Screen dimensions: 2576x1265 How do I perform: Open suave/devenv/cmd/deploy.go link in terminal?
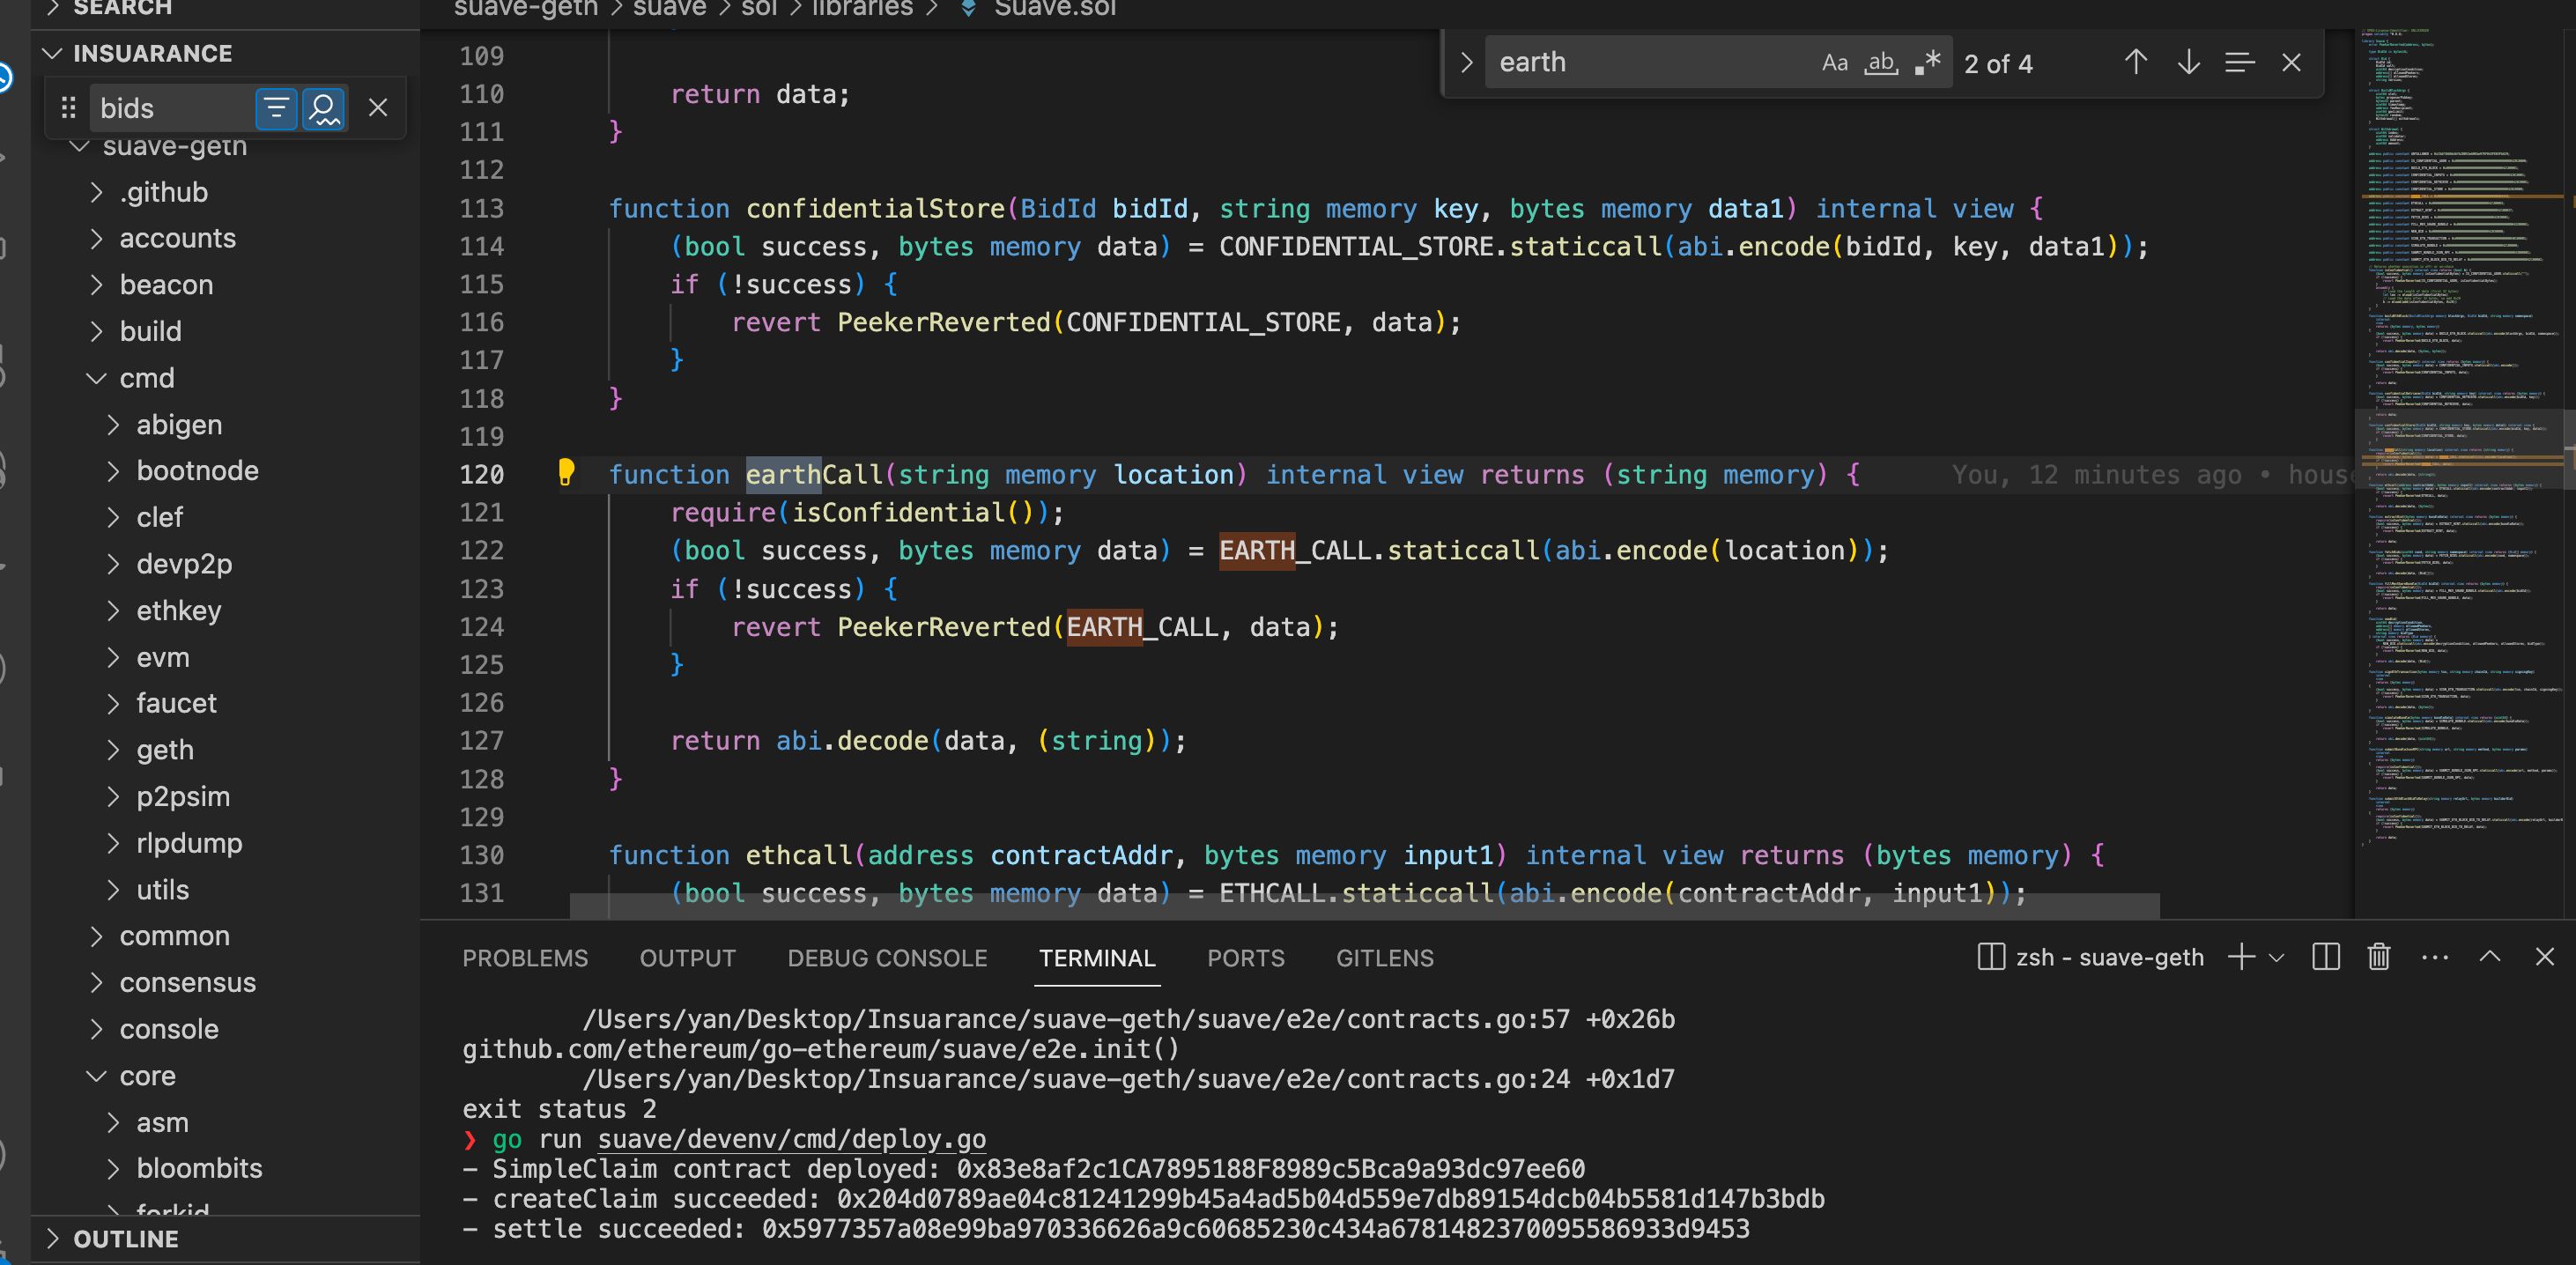coord(791,1139)
